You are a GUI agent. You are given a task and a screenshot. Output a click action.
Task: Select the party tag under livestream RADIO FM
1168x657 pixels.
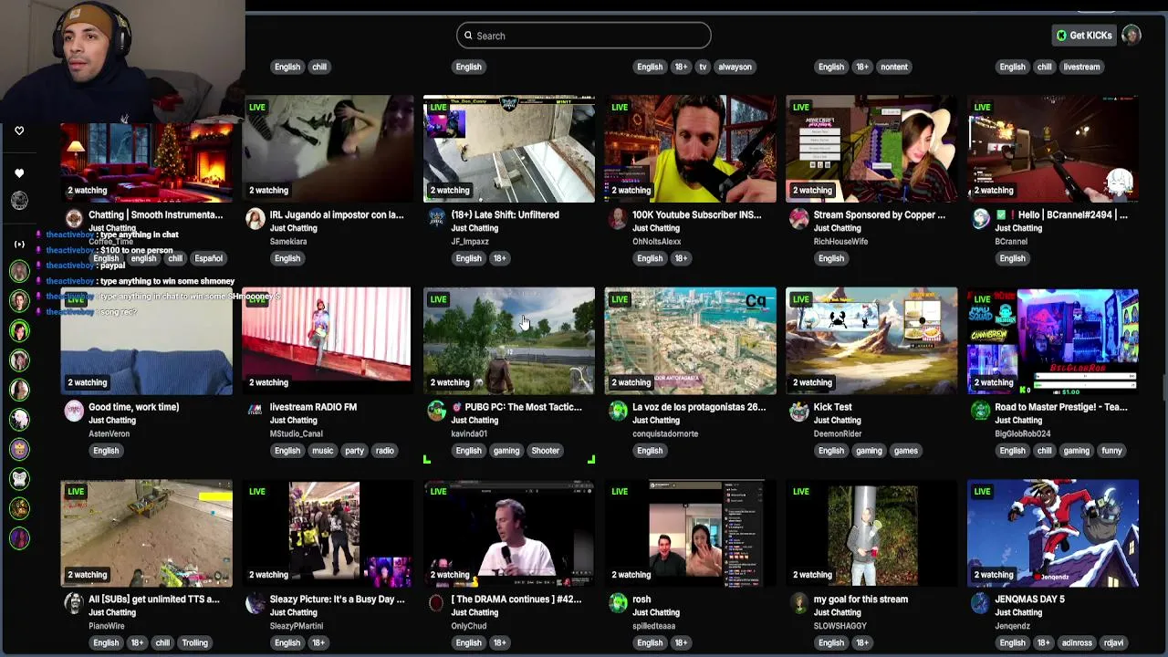pyautogui.click(x=355, y=451)
